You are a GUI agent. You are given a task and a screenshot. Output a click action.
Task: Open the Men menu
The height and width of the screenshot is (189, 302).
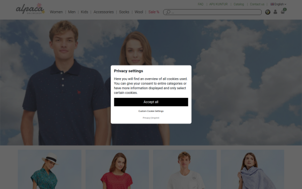pyautogui.click(x=71, y=12)
